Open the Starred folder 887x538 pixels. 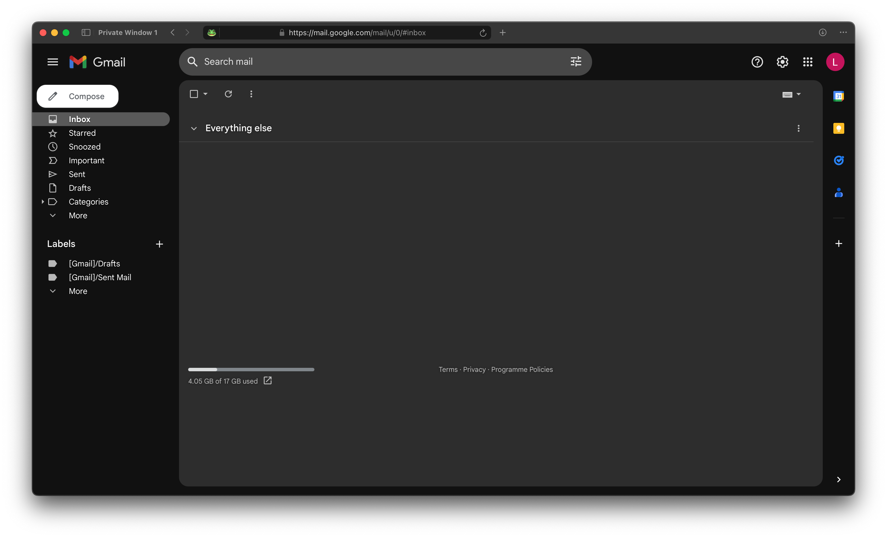tap(82, 133)
